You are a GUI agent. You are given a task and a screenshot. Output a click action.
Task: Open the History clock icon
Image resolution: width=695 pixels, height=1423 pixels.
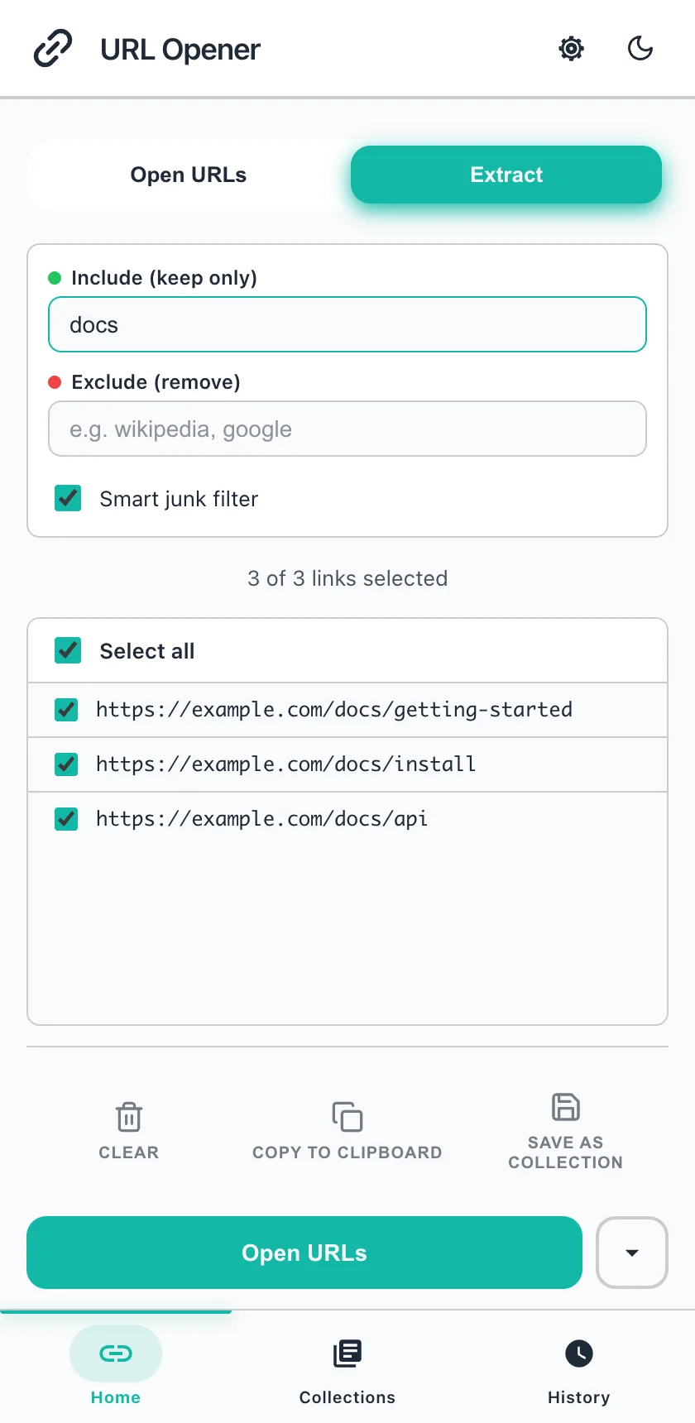[x=579, y=1354]
